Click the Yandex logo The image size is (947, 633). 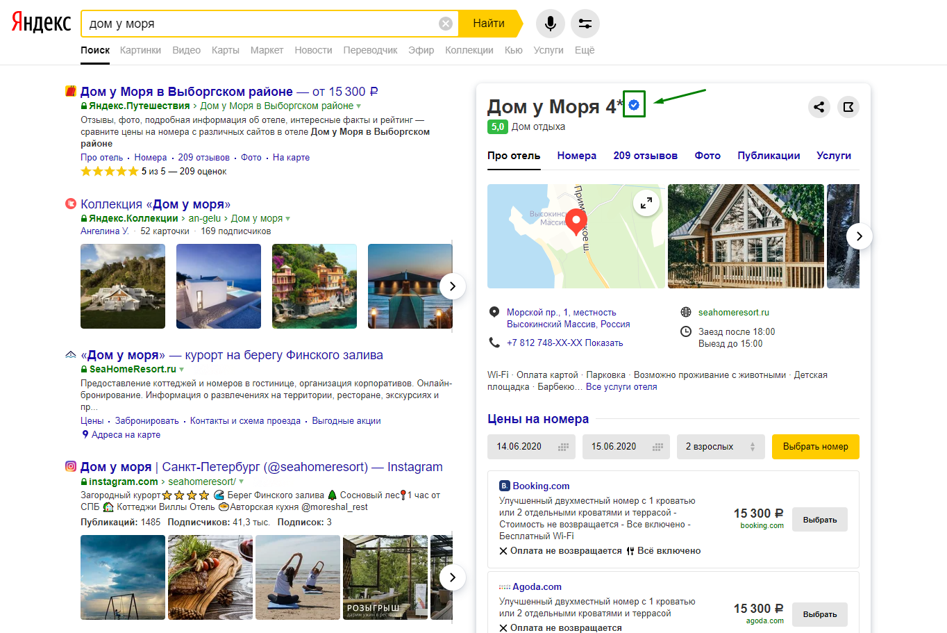[41, 23]
